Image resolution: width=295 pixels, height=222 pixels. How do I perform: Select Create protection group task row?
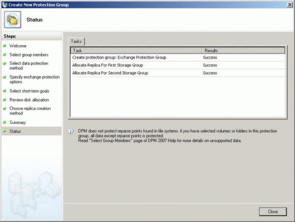point(178,57)
